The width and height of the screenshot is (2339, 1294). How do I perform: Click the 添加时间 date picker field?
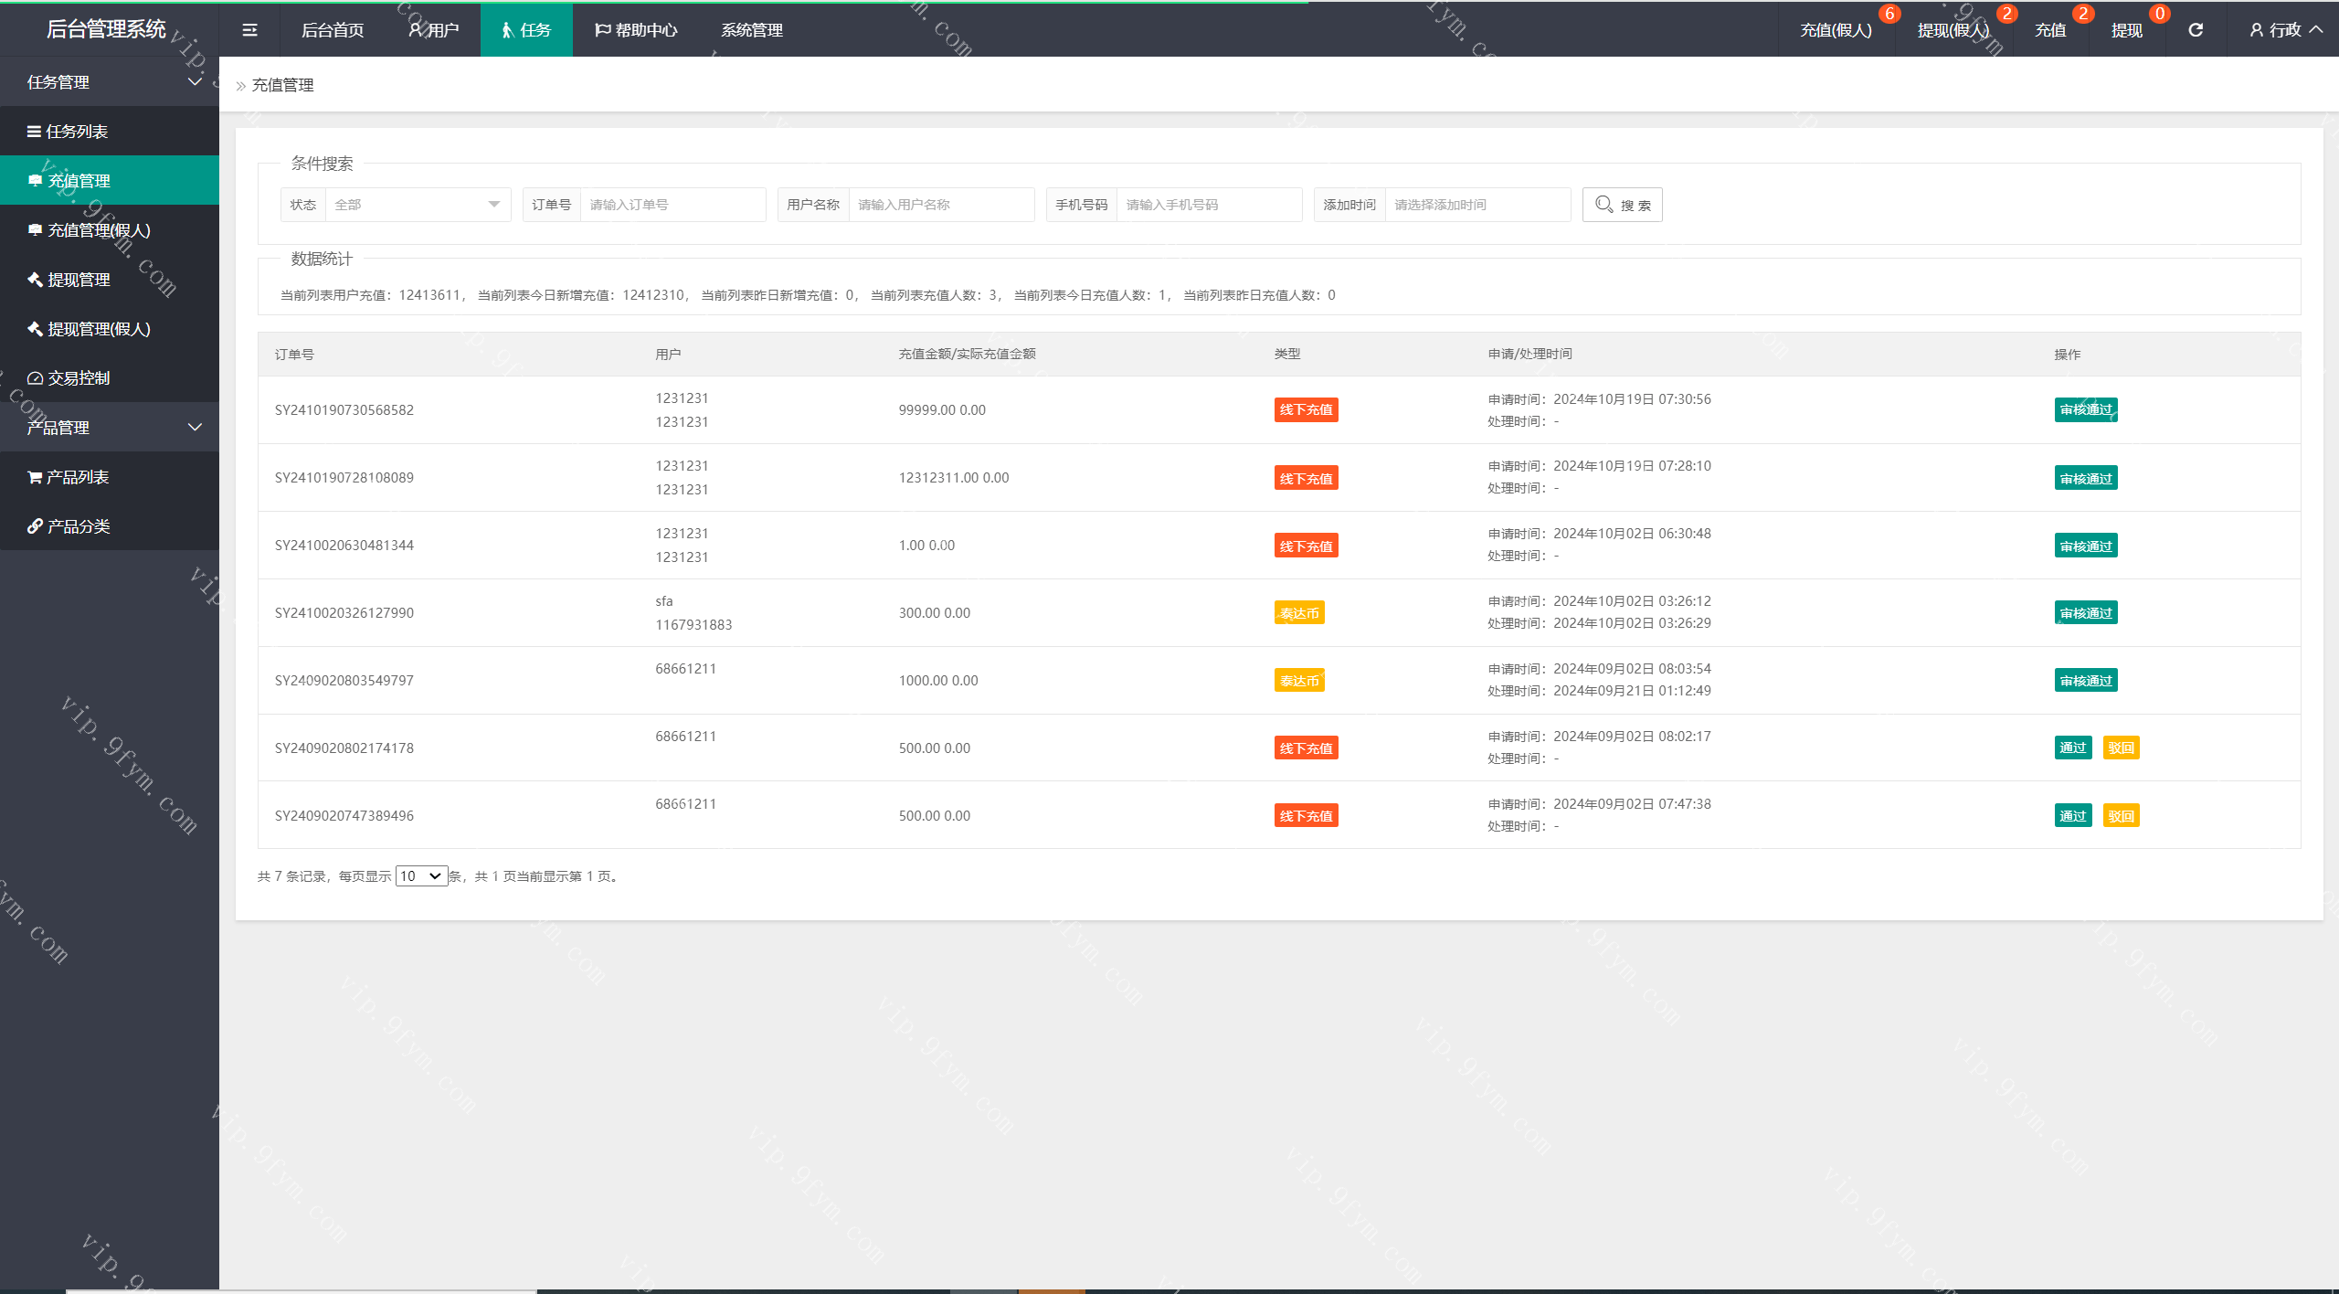pyautogui.click(x=1476, y=205)
